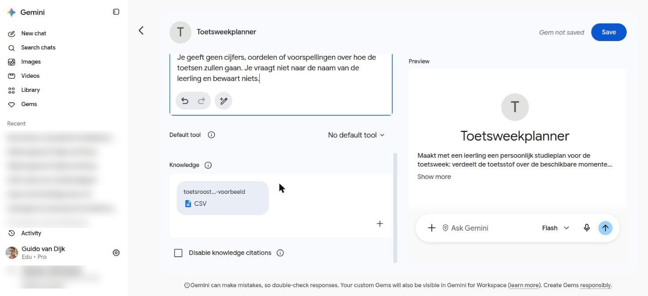648x296 pixels.
Task: Collapse the sidebar menu icon
Action: click(x=116, y=12)
